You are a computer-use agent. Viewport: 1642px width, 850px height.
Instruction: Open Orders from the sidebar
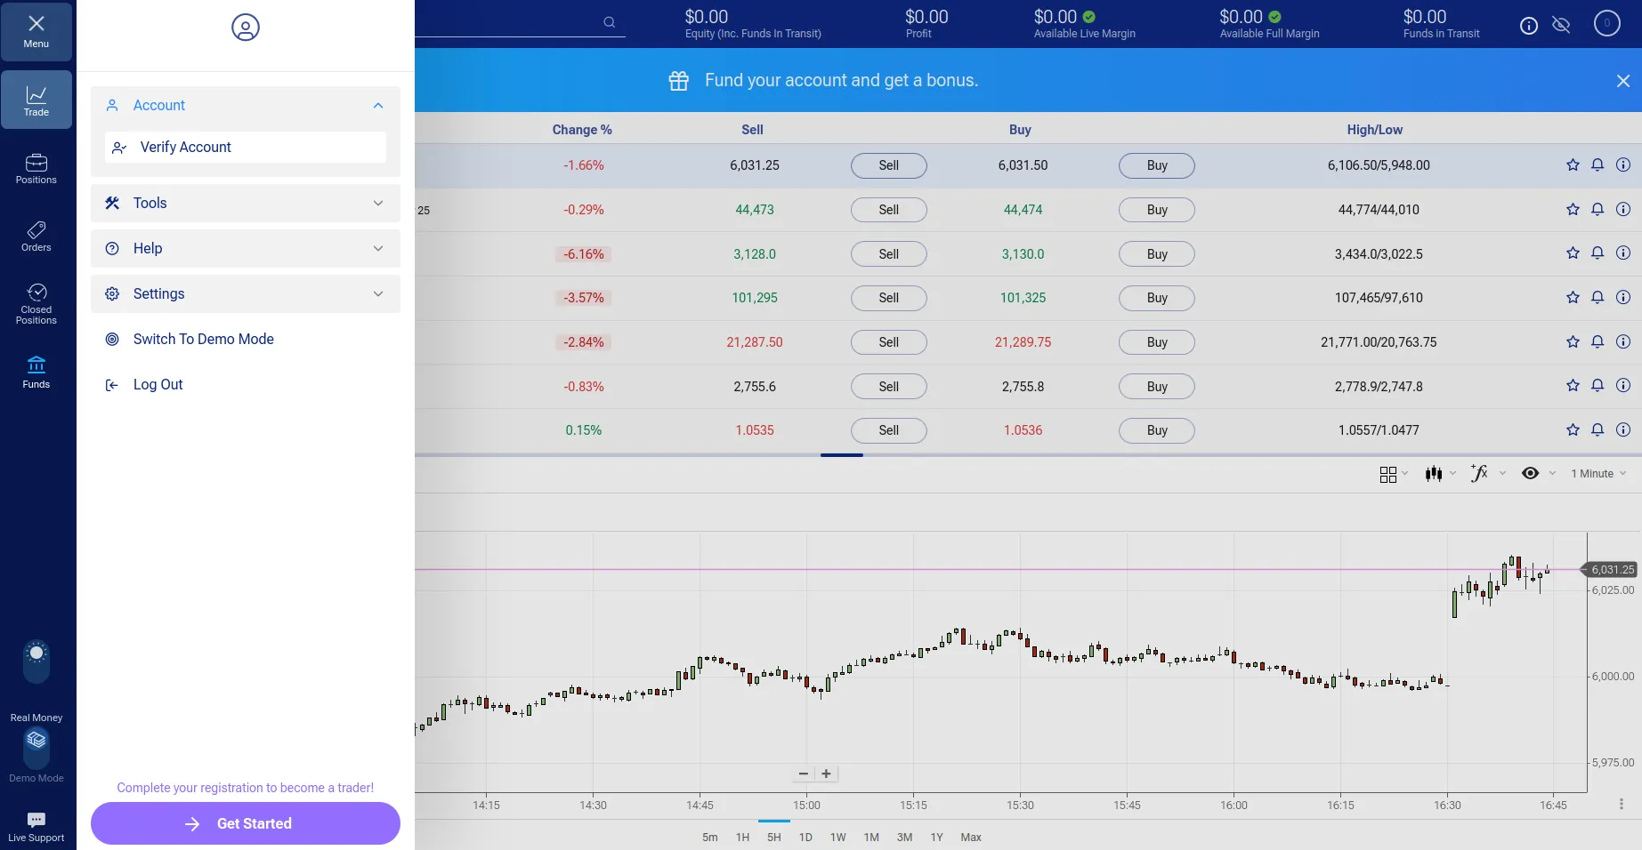point(36,237)
